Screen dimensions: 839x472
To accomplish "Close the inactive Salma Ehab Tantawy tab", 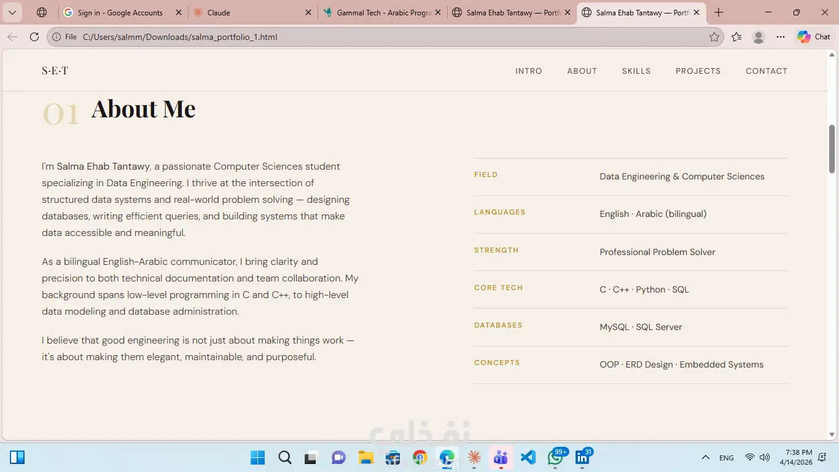I will pos(568,12).
